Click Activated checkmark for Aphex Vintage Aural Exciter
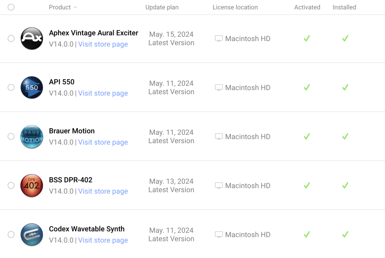The image size is (385, 258). click(307, 39)
